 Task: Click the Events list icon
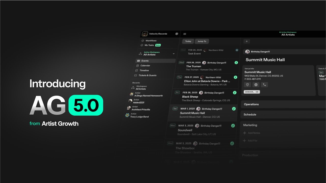(x=138, y=61)
